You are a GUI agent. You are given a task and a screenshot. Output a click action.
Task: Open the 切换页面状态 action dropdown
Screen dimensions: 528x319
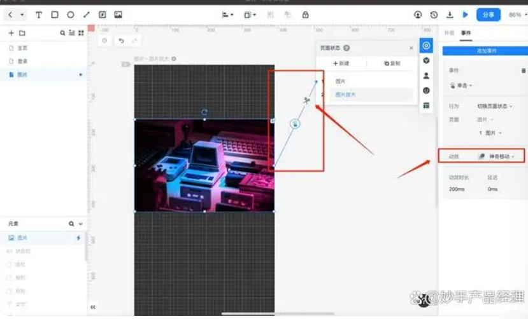click(x=495, y=106)
